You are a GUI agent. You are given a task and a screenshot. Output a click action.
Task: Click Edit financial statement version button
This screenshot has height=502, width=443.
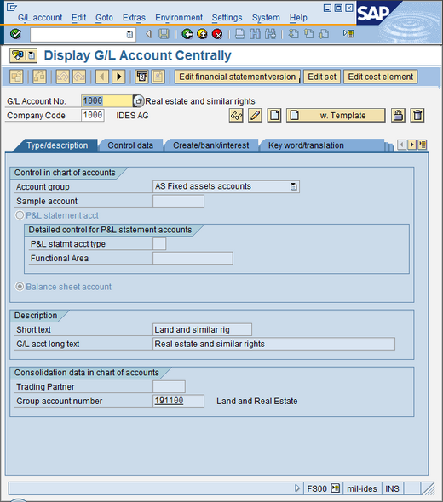237,77
